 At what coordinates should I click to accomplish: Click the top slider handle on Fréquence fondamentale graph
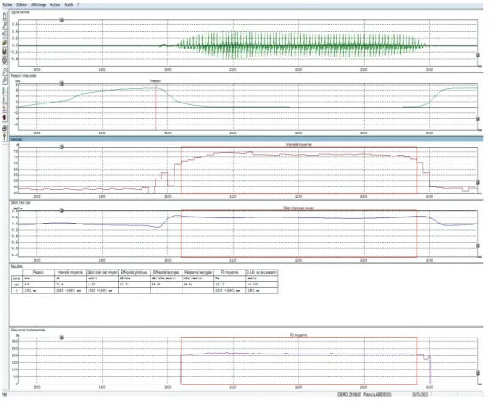(x=62, y=338)
